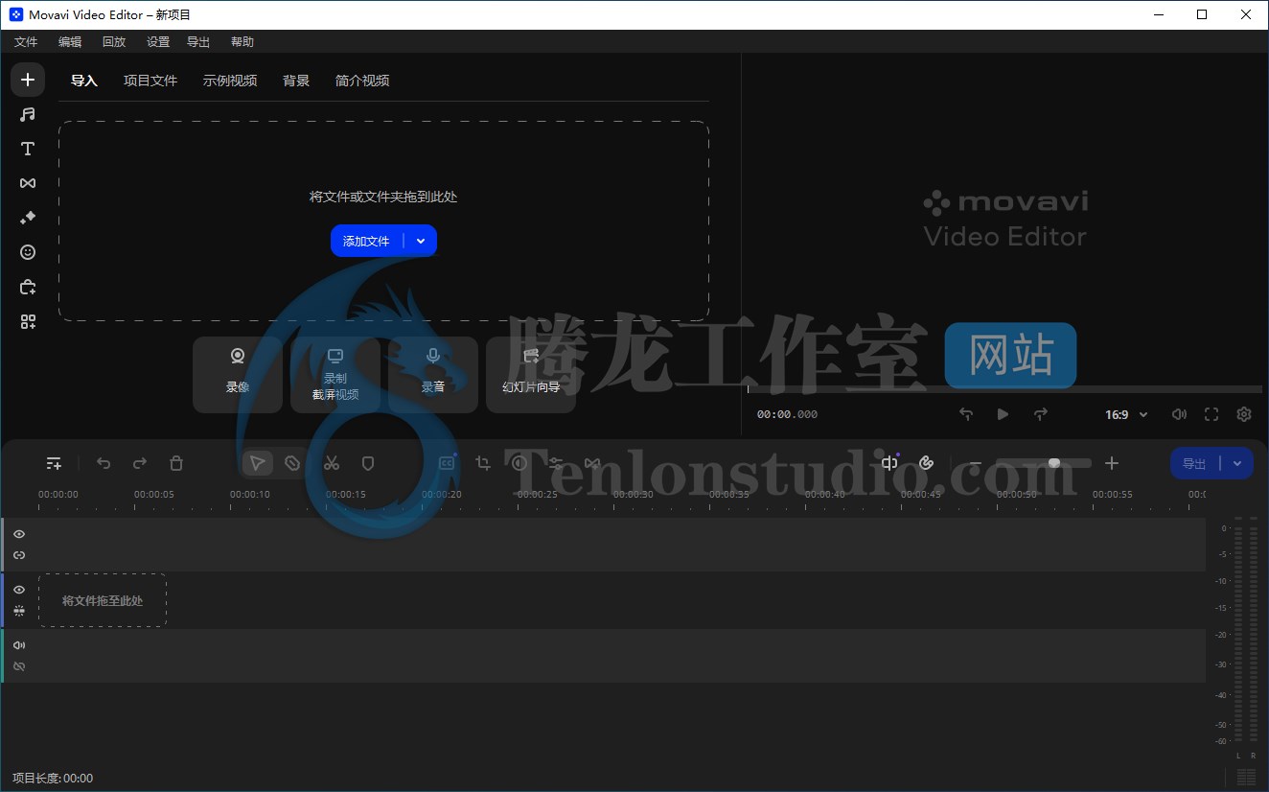Viewport: 1269px width, 792px height.
Task: Zoom out timeline with minus button
Action: tap(976, 463)
